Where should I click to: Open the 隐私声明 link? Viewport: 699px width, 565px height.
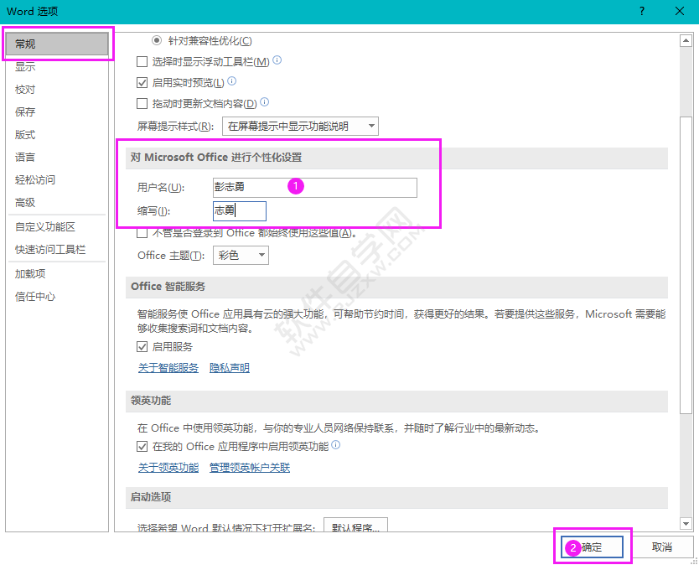pos(229,367)
